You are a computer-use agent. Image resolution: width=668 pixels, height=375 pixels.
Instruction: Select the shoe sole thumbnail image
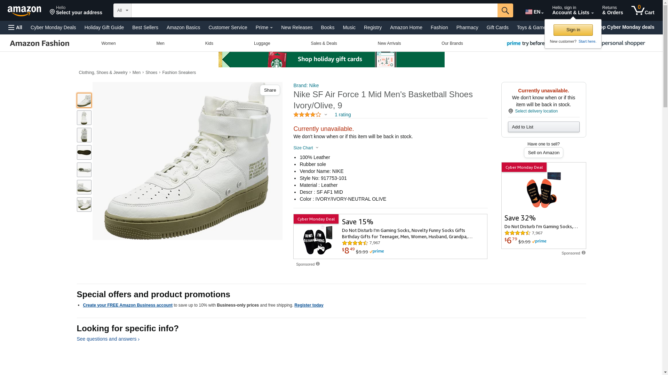(84, 152)
